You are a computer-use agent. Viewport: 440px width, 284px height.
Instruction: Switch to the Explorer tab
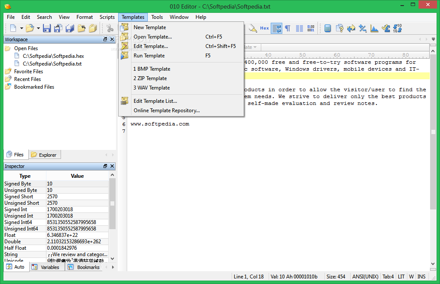click(44, 155)
